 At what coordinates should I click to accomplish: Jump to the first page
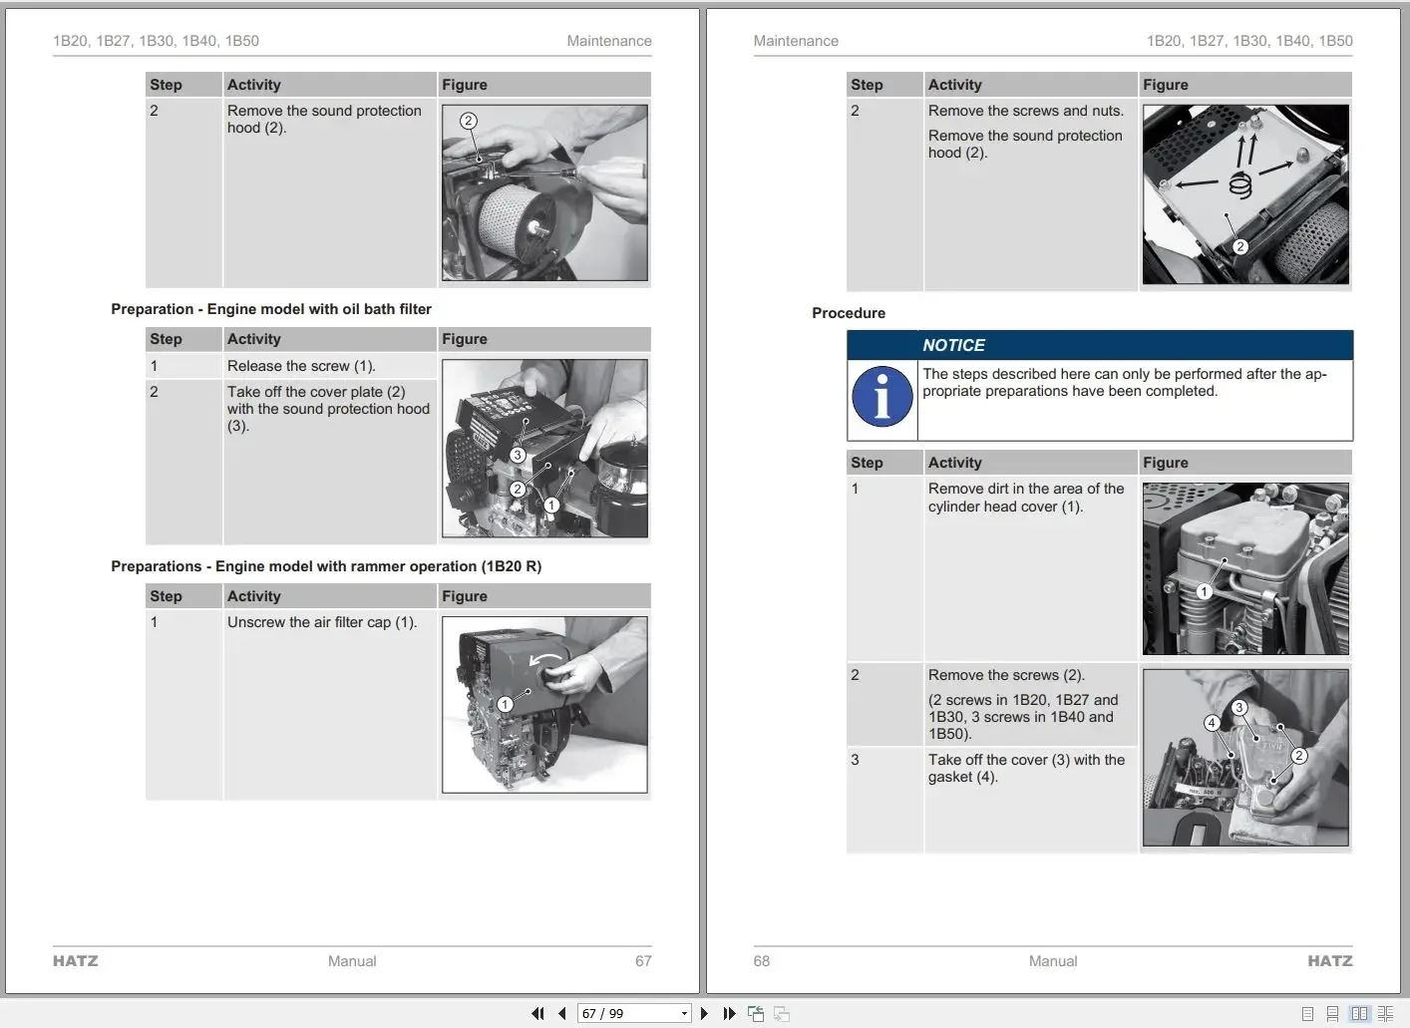(538, 1013)
